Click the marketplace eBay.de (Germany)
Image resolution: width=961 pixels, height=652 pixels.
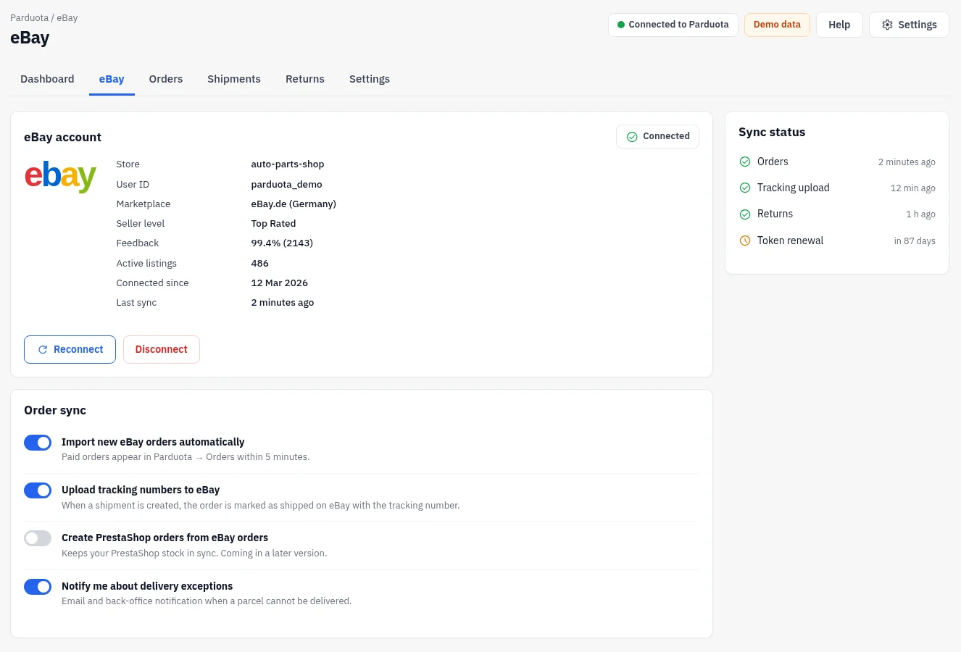pyautogui.click(x=294, y=204)
